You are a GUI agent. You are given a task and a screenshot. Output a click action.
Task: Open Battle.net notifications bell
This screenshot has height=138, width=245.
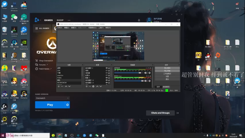[x=139, y=20]
